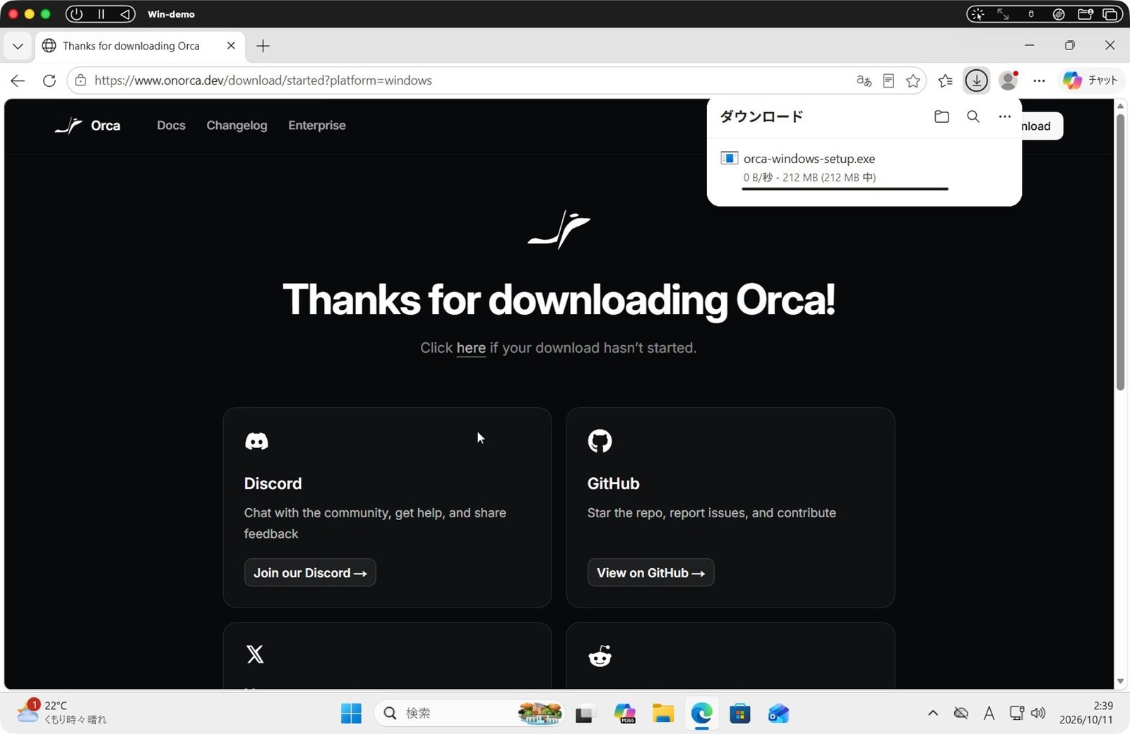View site information lock icon
The image size is (1130, 734).
(x=81, y=80)
